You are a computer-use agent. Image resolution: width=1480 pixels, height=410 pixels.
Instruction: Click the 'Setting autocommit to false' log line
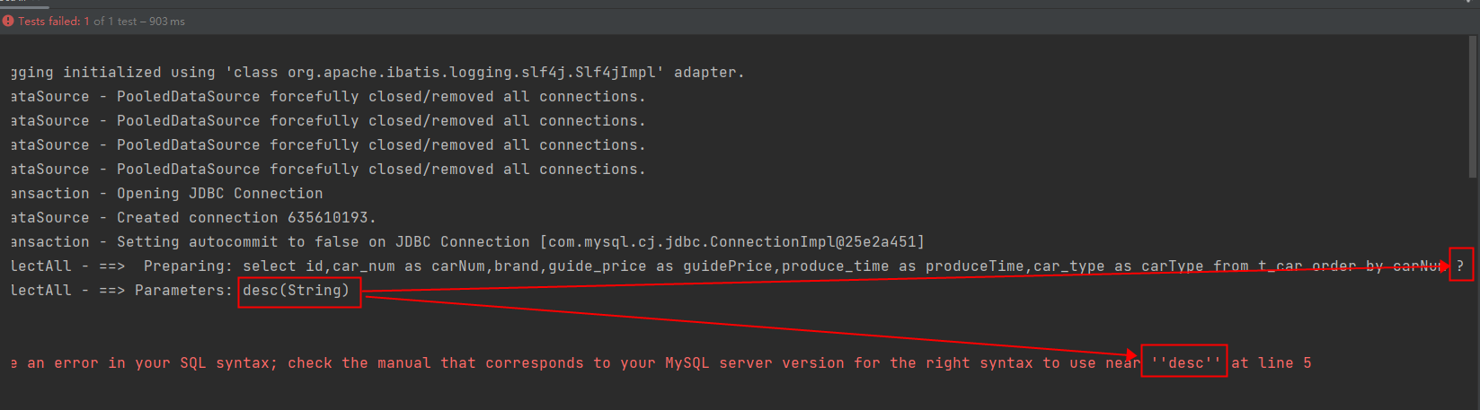(x=468, y=242)
